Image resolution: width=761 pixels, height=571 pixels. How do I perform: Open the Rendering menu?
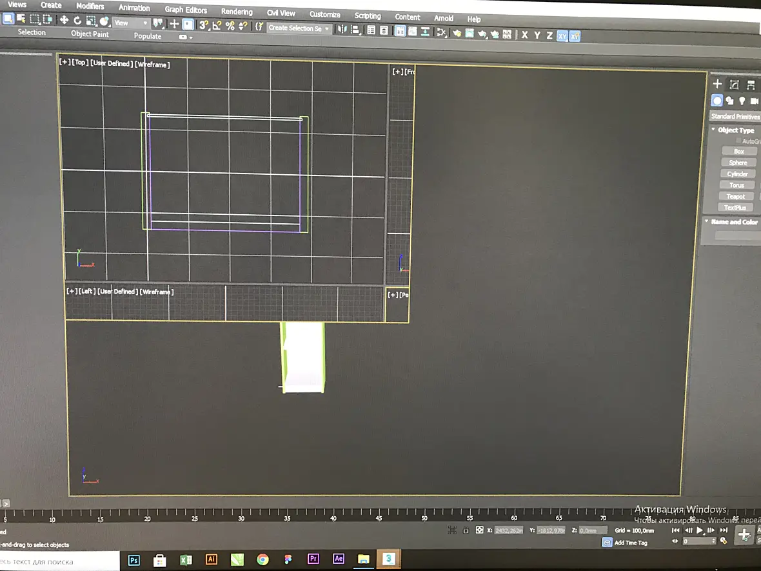tap(237, 11)
